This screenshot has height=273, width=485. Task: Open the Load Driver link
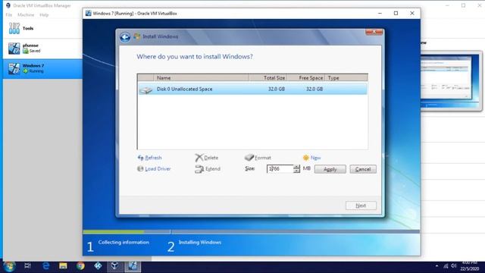tap(154, 169)
